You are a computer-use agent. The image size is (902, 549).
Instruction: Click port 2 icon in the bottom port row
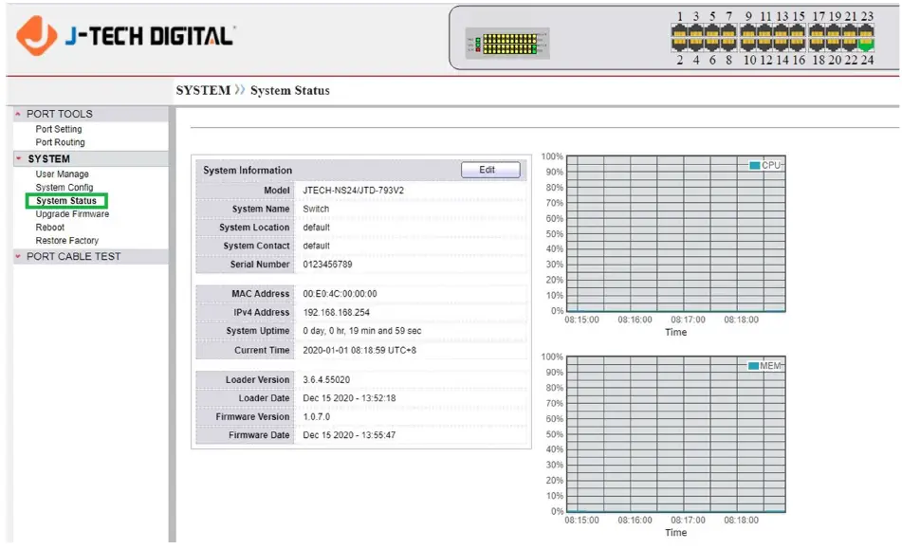[x=679, y=46]
